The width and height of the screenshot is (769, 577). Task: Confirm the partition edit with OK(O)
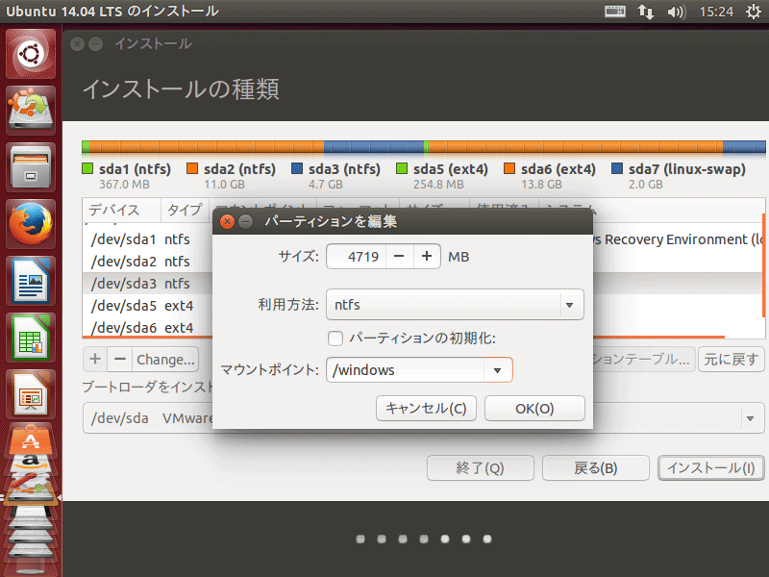coord(534,408)
